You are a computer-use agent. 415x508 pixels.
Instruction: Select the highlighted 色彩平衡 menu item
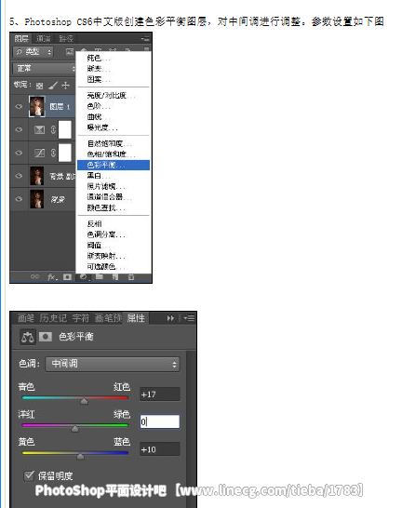click(114, 165)
